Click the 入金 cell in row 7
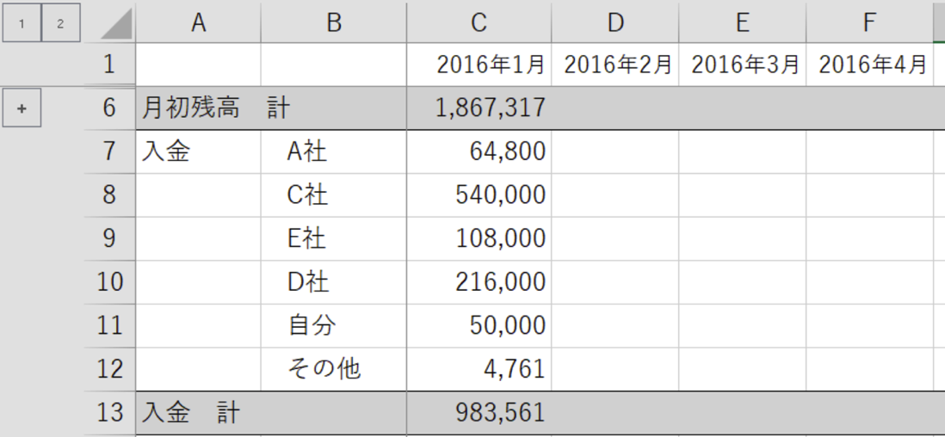The height and width of the screenshot is (437, 945). [198, 152]
